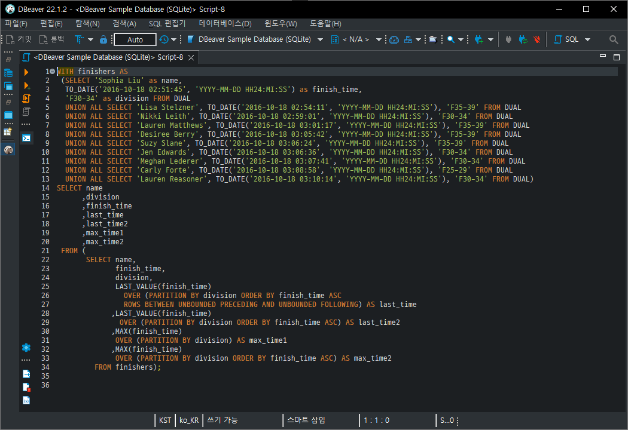
Task: Collapse the WITH block fold marker on line 1
Action: click(x=53, y=72)
